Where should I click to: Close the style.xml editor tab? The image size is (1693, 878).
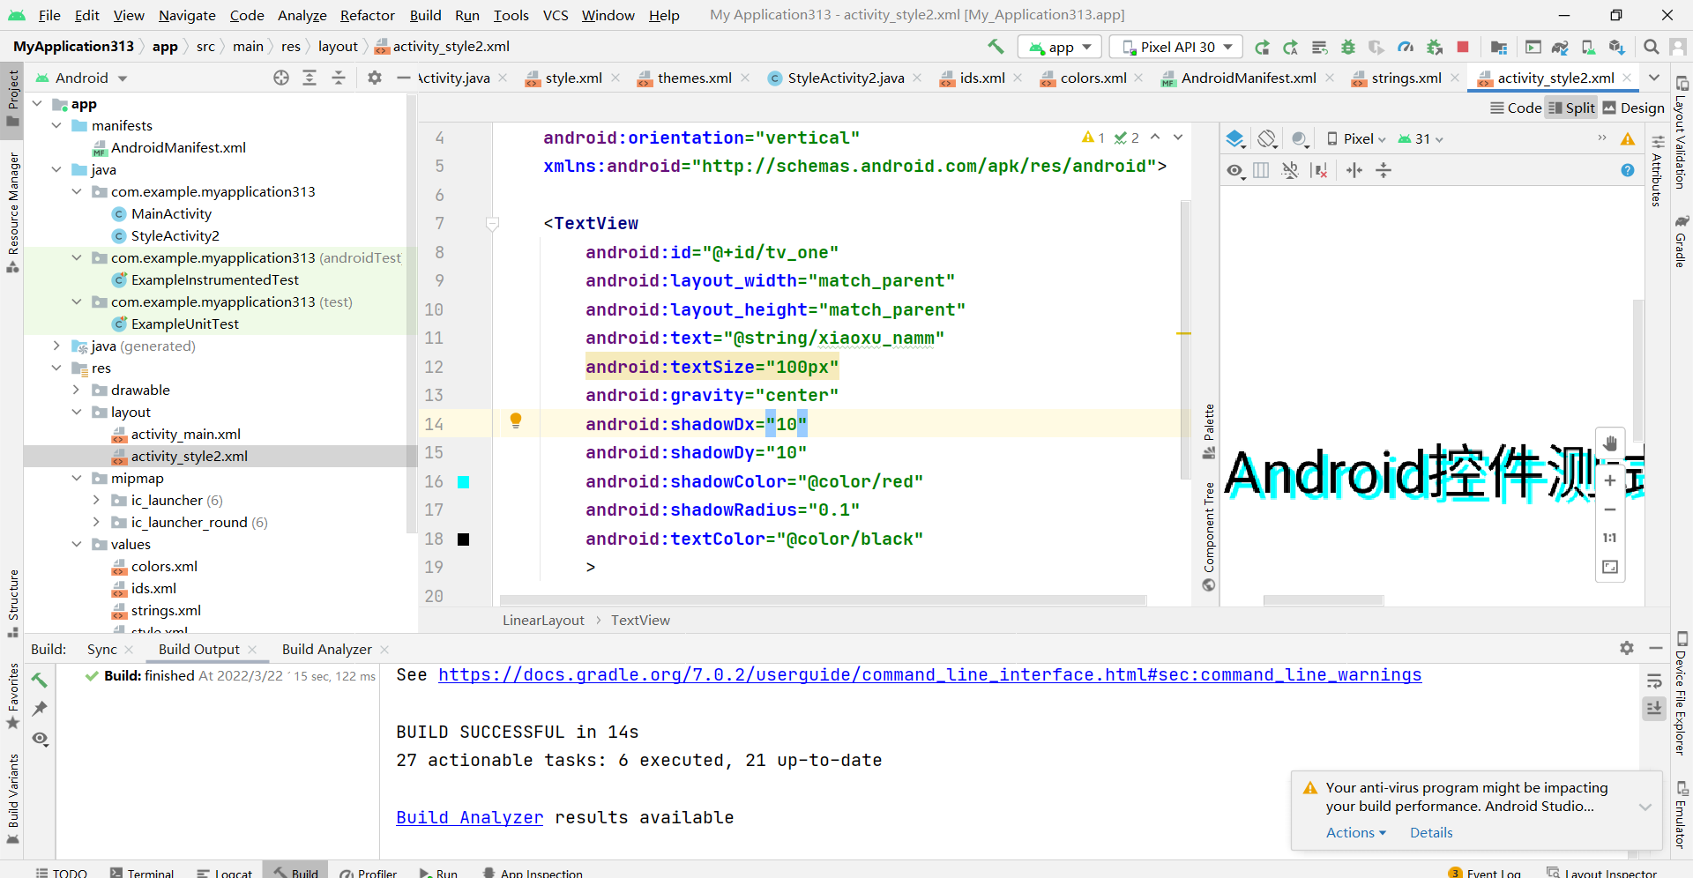click(615, 78)
